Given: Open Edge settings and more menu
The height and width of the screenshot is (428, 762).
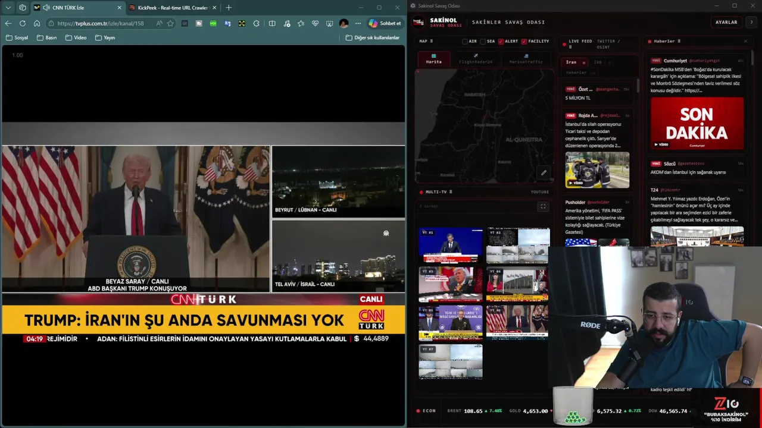Looking at the screenshot, I should tap(358, 23).
